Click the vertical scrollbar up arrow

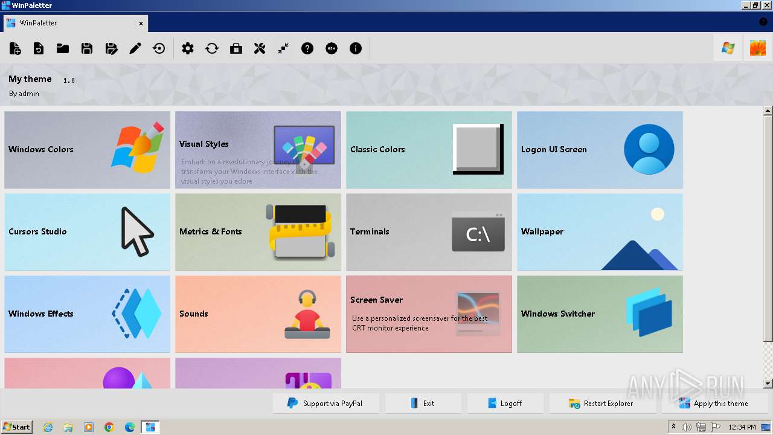tap(768, 111)
